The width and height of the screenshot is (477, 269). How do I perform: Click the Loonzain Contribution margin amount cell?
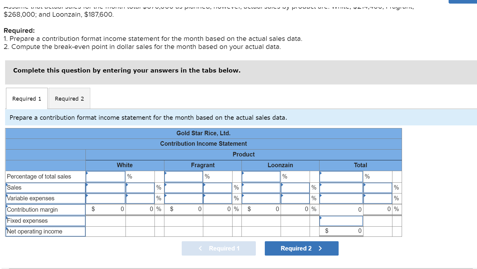261,209
